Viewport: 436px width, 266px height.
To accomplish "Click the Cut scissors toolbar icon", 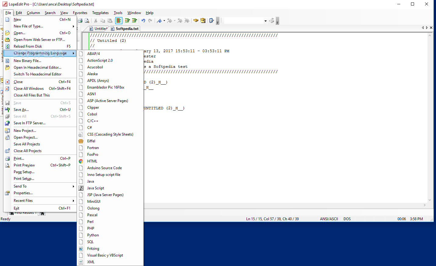I will click(95, 21).
